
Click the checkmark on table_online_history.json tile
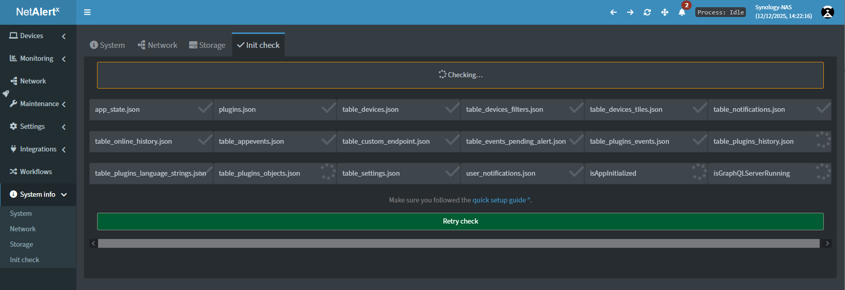(x=205, y=140)
